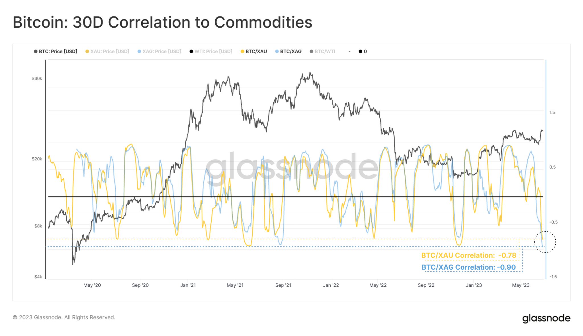Show the XAG: Price [USD] legend series
The height and width of the screenshot is (336, 583).
click(161, 52)
